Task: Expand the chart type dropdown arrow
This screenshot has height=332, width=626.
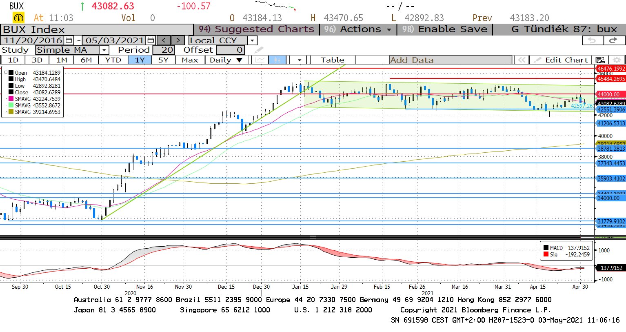Action: pyautogui.click(x=300, y=60)
